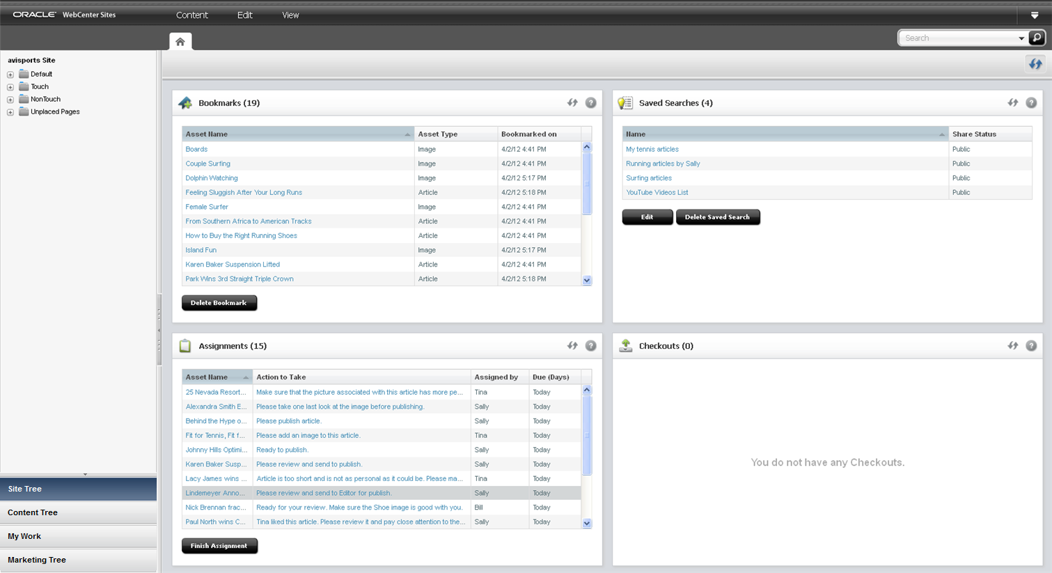Refresh the Assignments widget
This screenshot has width=1052, height=573.
[572, 345]
